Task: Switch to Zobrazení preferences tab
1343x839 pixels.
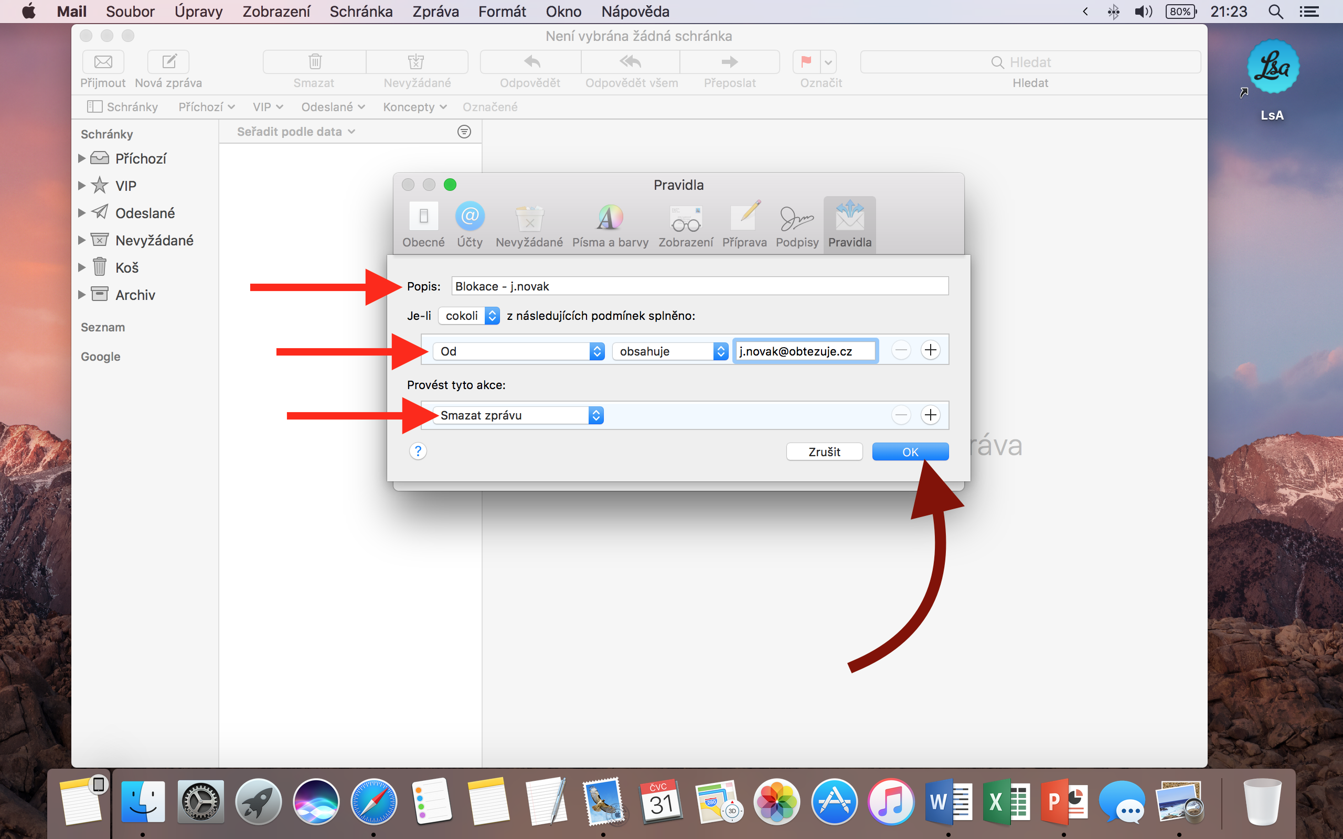Action: click(x=686, y=225)
